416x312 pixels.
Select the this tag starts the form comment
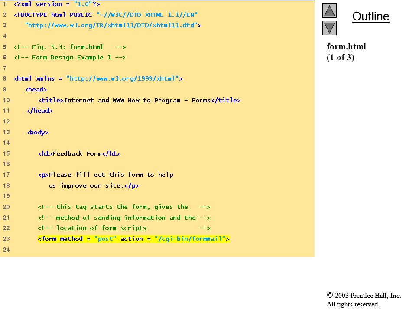pos(124,207)
